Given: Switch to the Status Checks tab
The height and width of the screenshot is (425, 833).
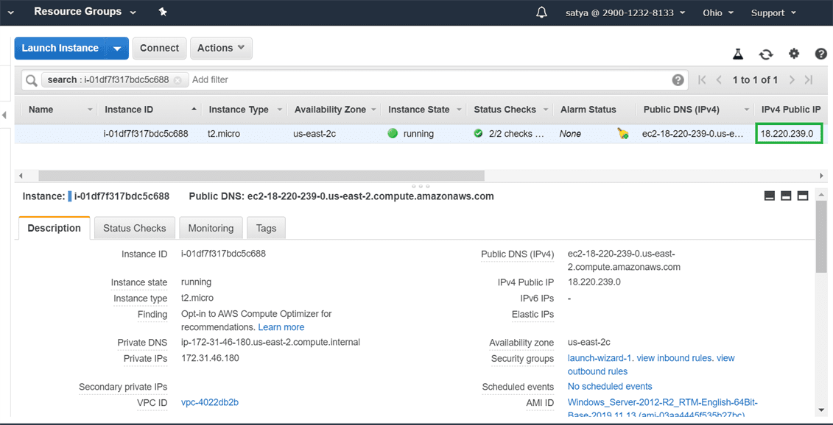Looking at the screenshot, I should [134, 228].
